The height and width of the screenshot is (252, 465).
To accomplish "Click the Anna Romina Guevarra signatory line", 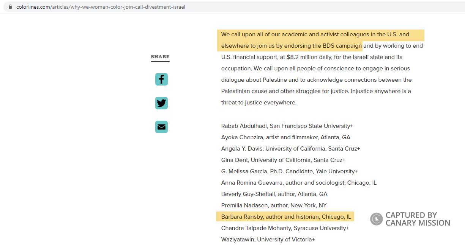I will pos(299,183).
